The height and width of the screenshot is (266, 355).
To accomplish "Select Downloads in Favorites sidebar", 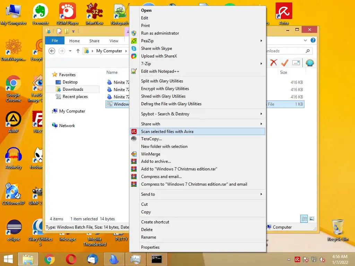I will tap(73, 89).
